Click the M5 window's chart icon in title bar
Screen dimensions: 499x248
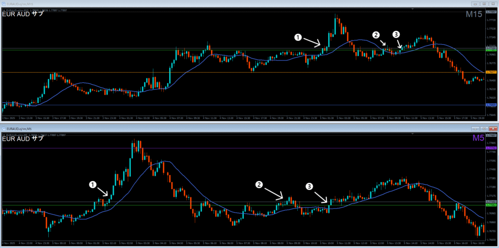tap(3, 129)
